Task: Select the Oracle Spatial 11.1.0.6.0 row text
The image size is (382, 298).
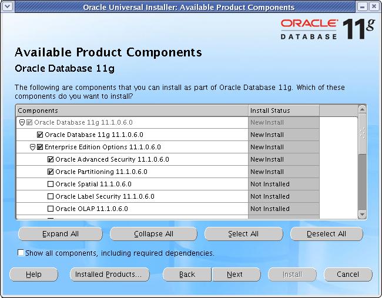Action: point(93,184)
